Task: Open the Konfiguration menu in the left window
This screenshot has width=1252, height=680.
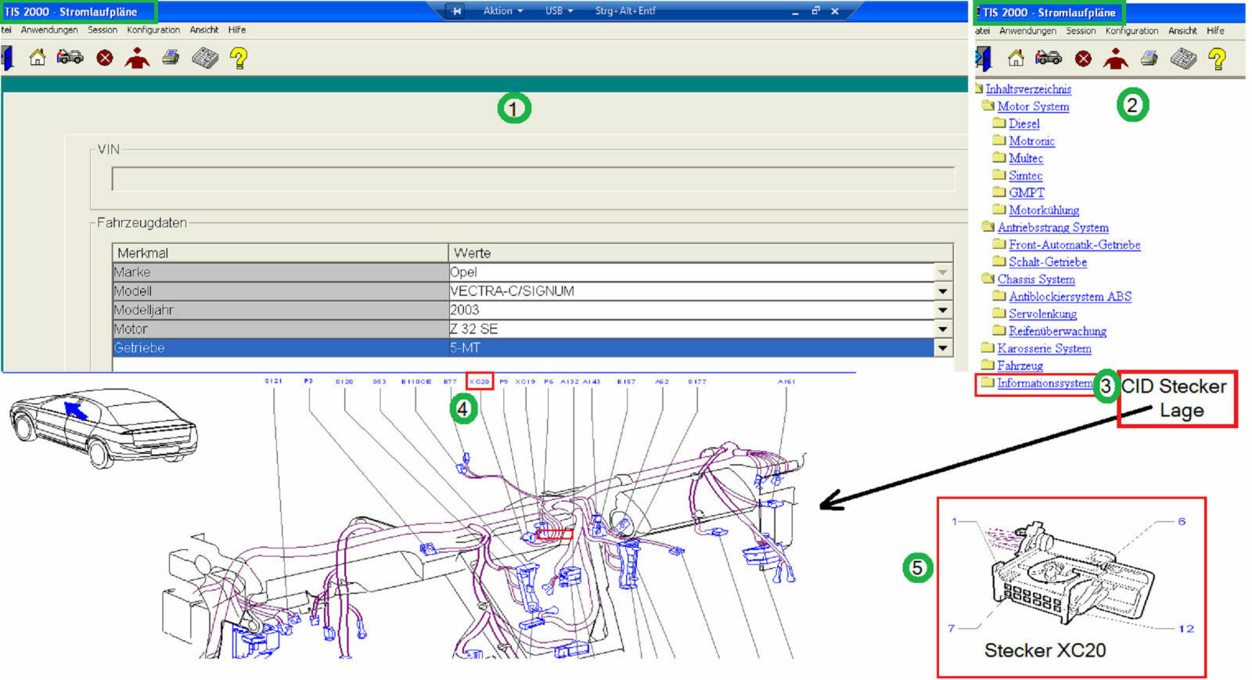Action: (x=153, y=30)
